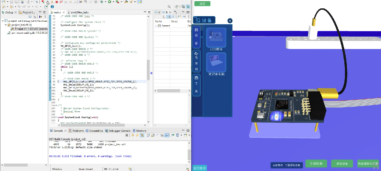Click the green Run launch icon

coord(110,2)
